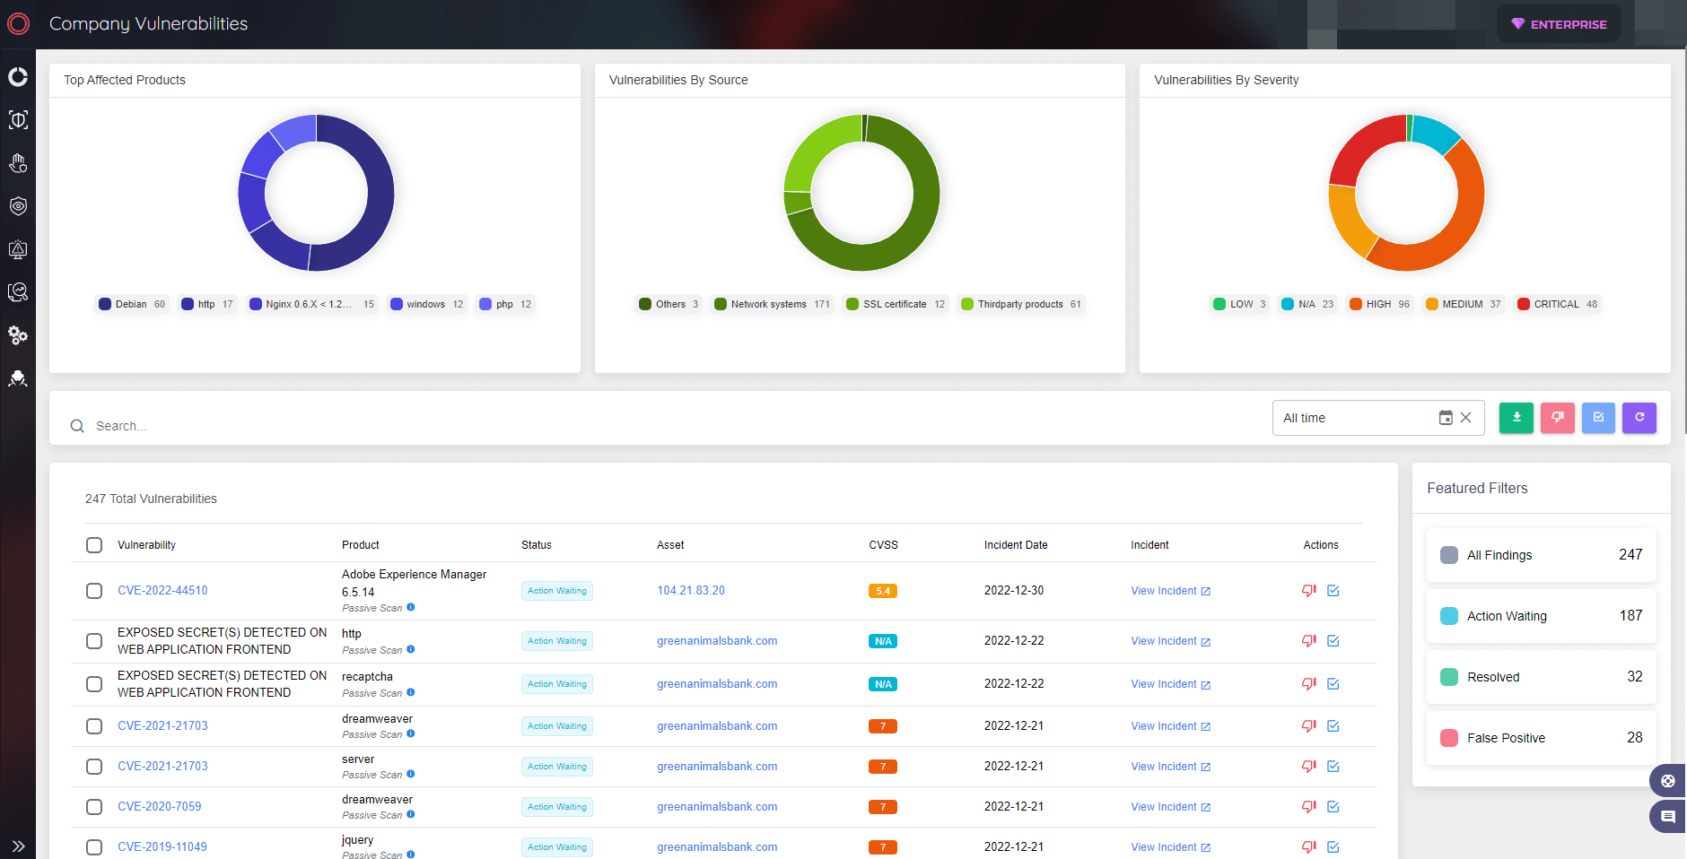
Task: Toggle CRITICAL severity legend swatch
Action: click(1524, 304)
